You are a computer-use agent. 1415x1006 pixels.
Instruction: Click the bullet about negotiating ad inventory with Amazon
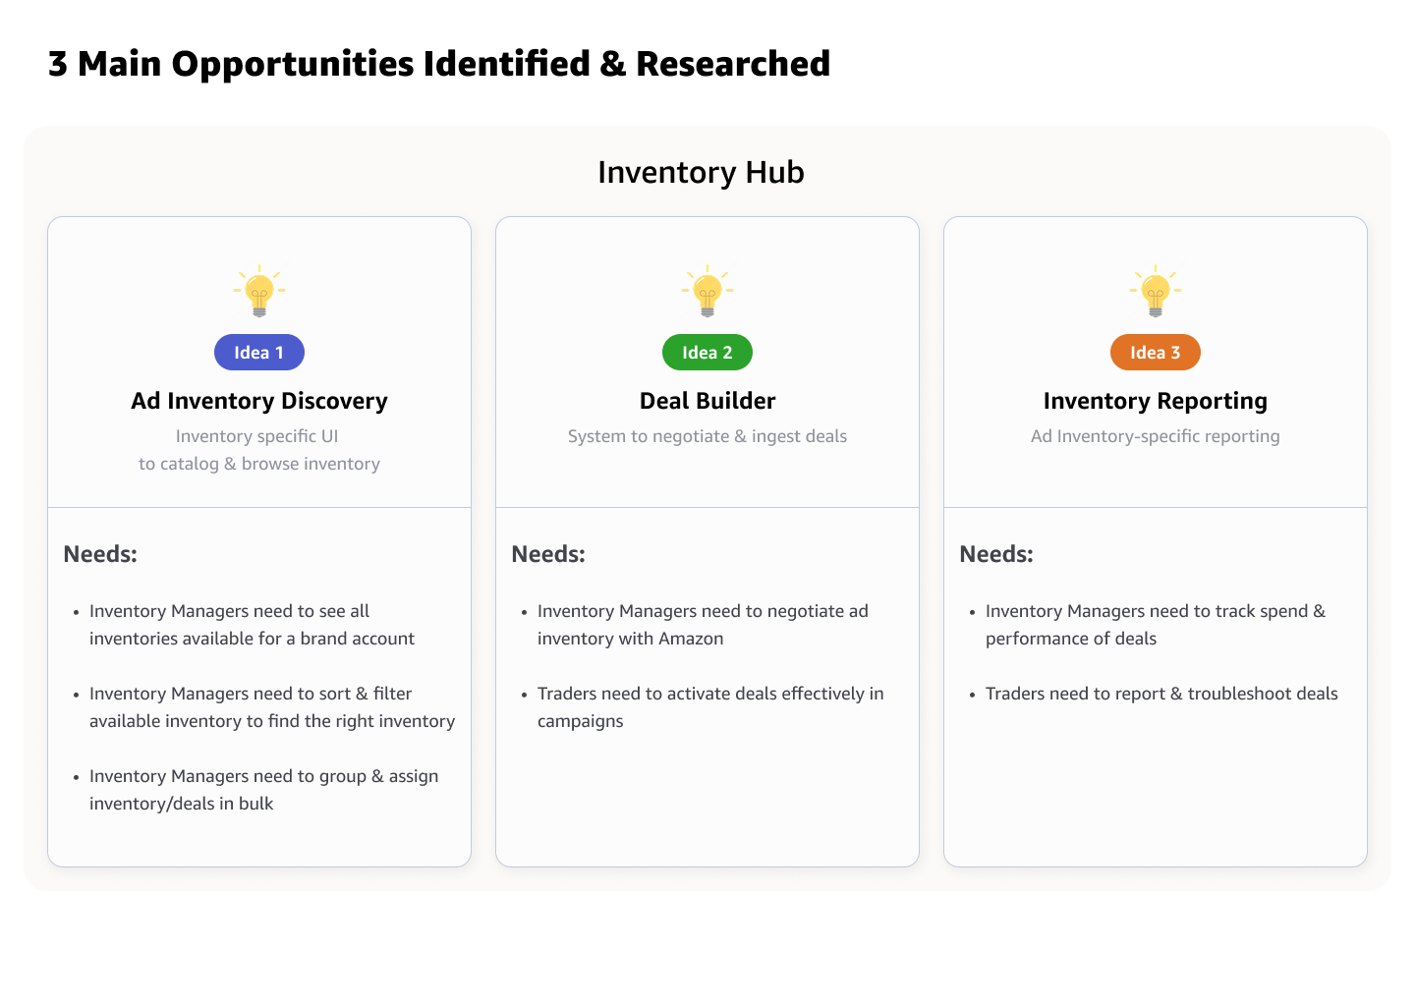coord(702,625)
